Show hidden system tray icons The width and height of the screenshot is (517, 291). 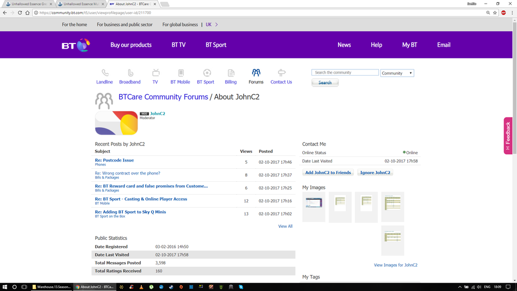[460, 287]
